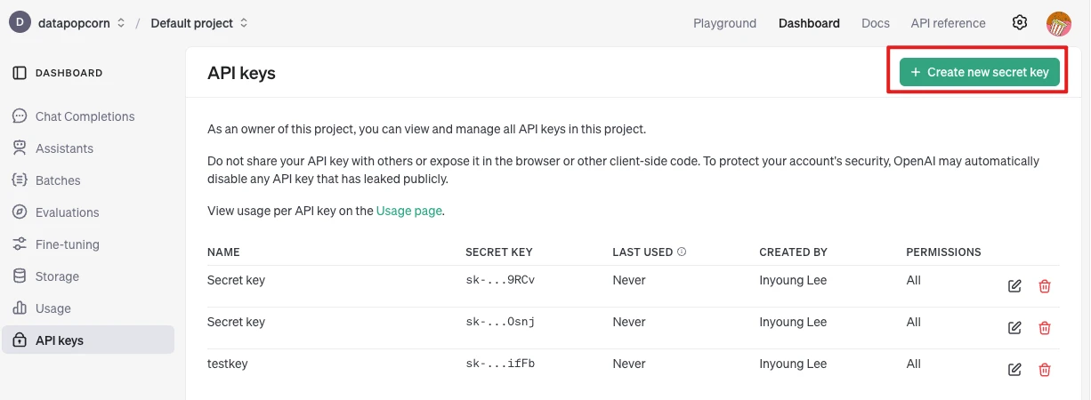Create new secret key
This screenshot has height=400, width=1091.
979,72
